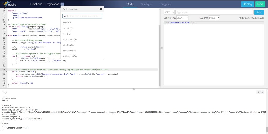Click the nuclio logo
Screen dimensions: 268x134
[9, 4]
